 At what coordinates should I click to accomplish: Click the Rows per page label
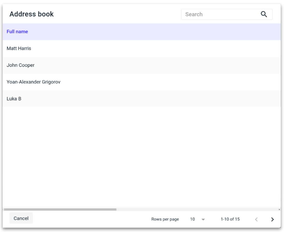pos(165,219)
